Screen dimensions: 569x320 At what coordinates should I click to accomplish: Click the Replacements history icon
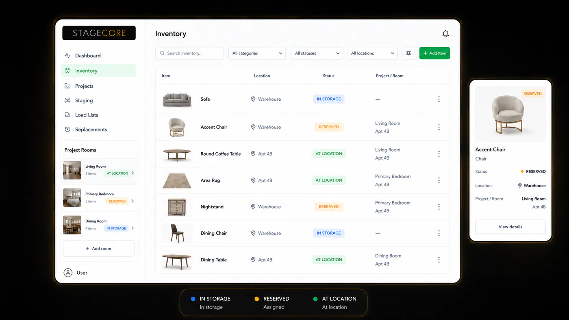[x=67, y=130]
